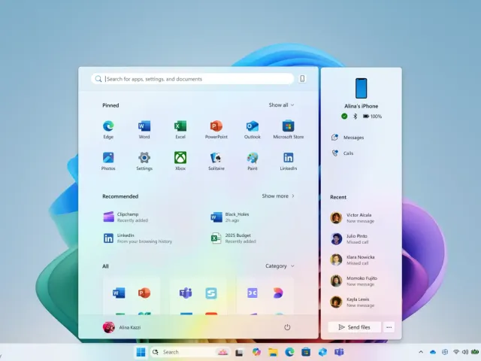Open the Paint app icon
481x361 pixels.
253,158
